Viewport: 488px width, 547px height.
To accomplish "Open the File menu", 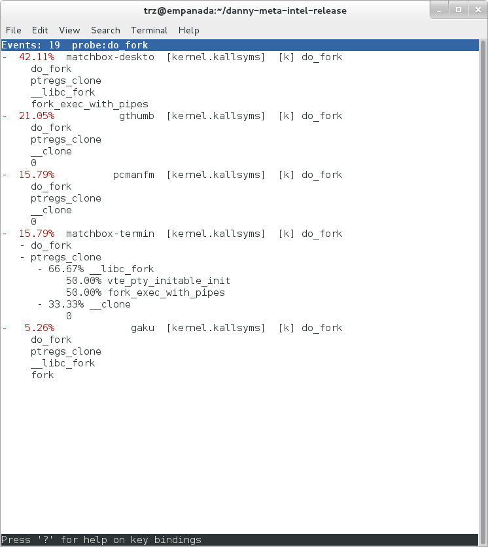I will click(x=13, y=30).
